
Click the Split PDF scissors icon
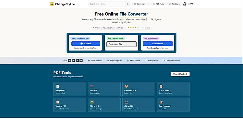tap(92, 86)
